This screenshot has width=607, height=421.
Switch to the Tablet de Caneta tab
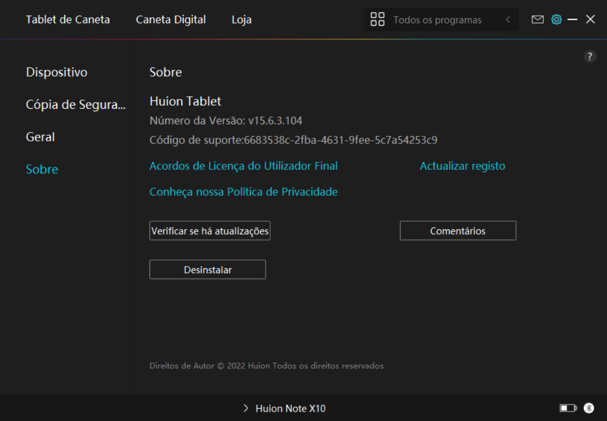(x=68, y=20)
